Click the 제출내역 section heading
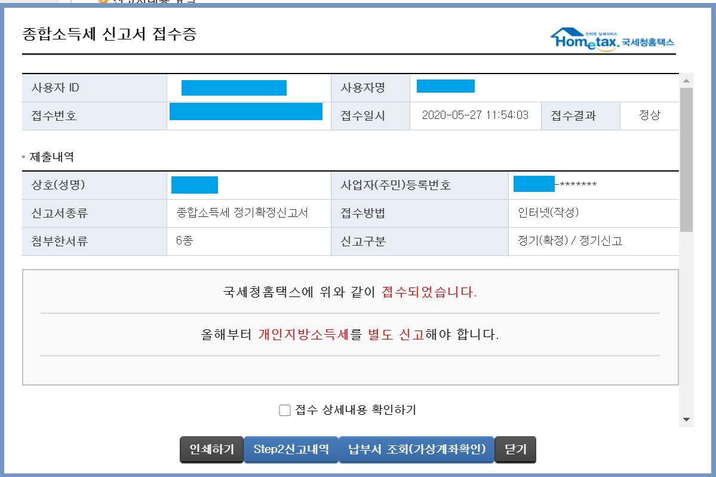The height and width of the screenshot is (477, 716). point(51,157)
